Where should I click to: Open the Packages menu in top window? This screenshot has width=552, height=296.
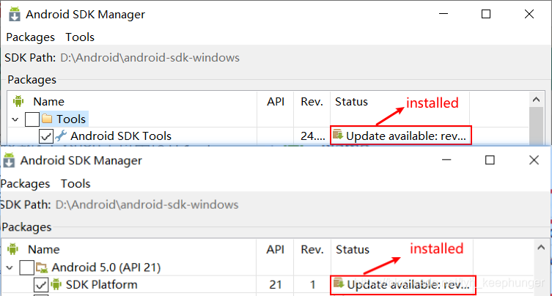pyautogui.click(x=31, y=37)
